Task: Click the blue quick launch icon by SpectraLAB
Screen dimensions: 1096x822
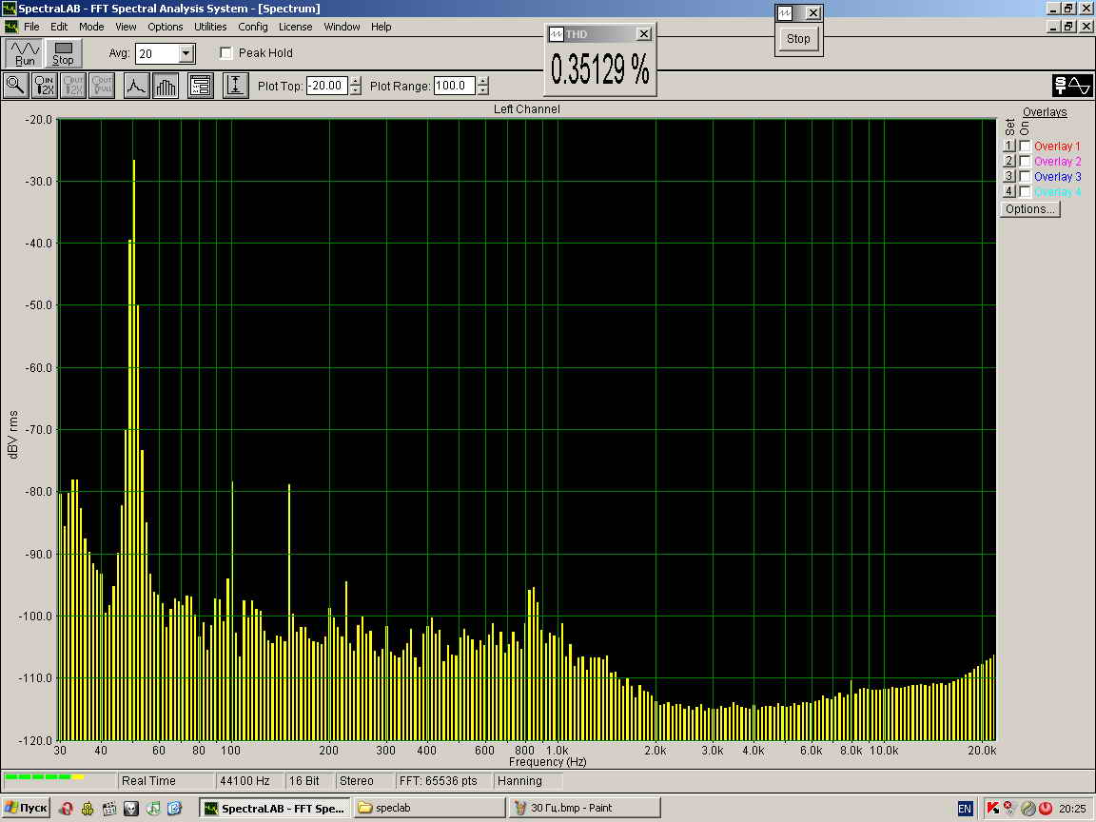Action: 174,808
